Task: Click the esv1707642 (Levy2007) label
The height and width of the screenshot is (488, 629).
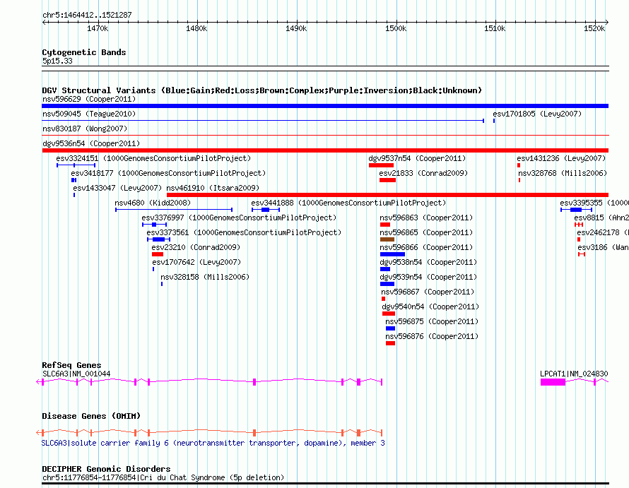Action: pos(196,262)
